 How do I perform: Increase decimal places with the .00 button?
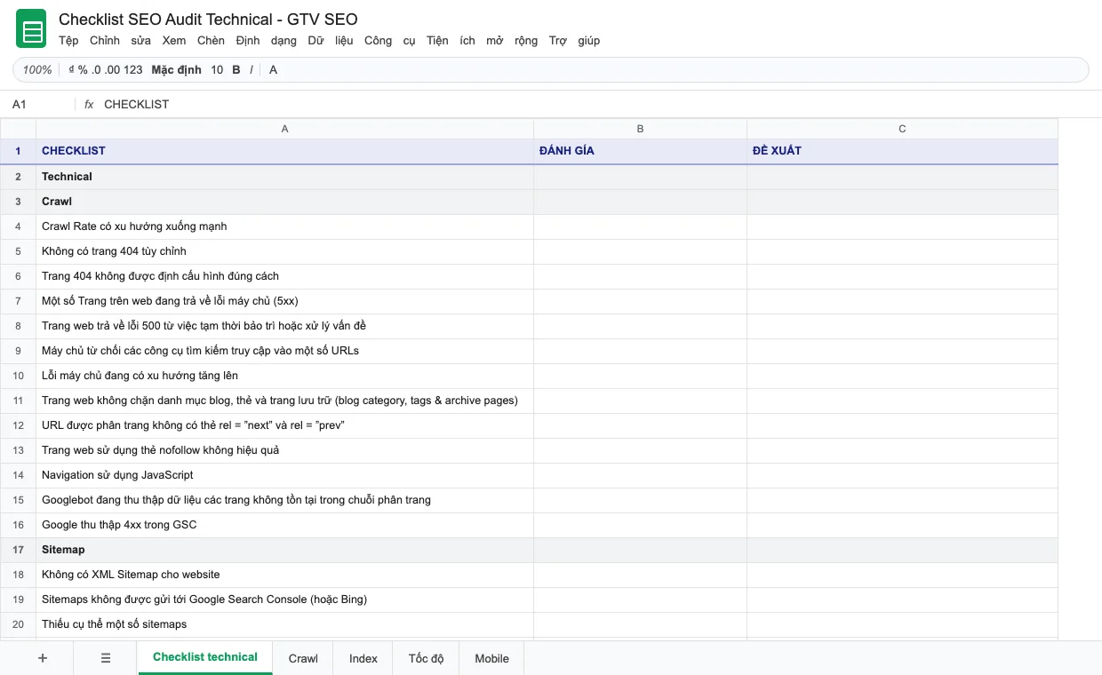112,70
